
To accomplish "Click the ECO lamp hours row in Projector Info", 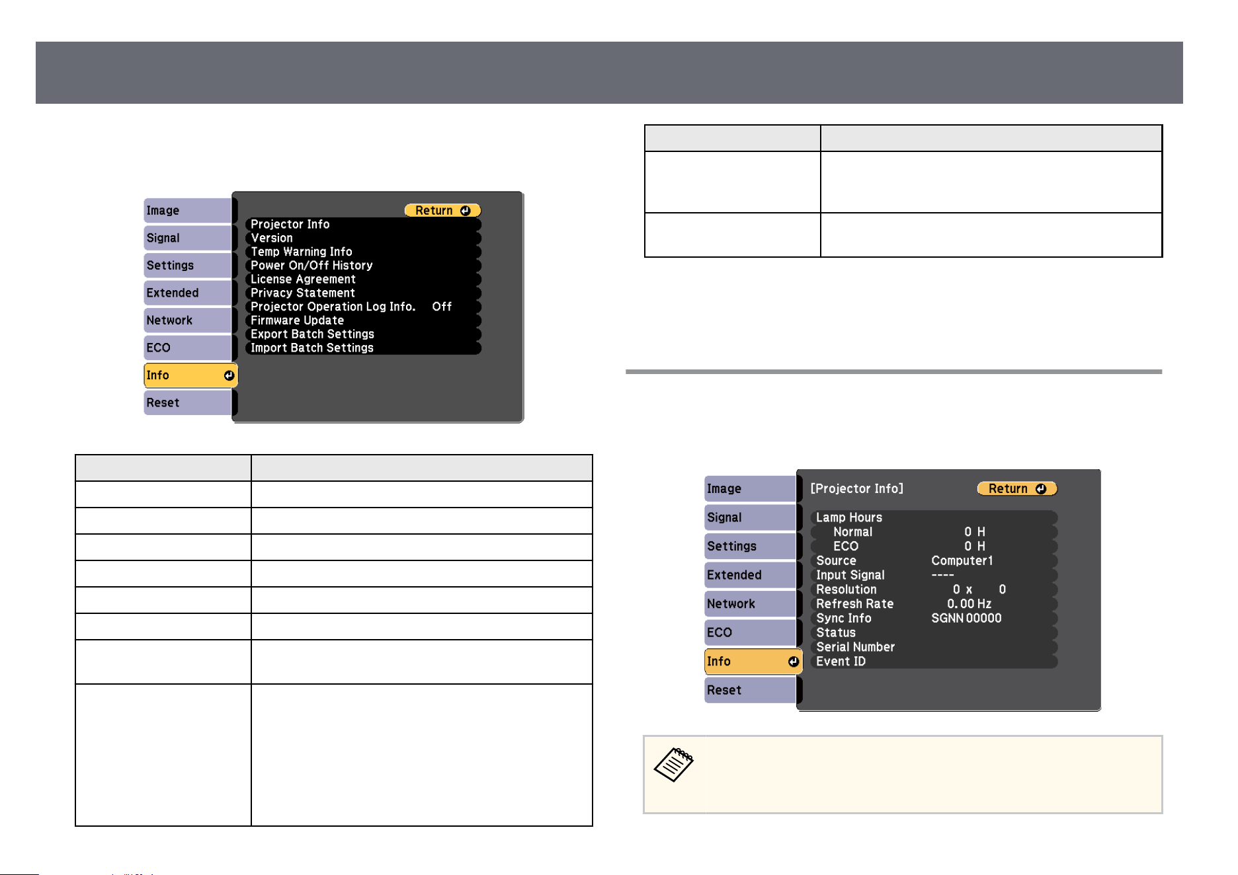I will coord(934,547).
